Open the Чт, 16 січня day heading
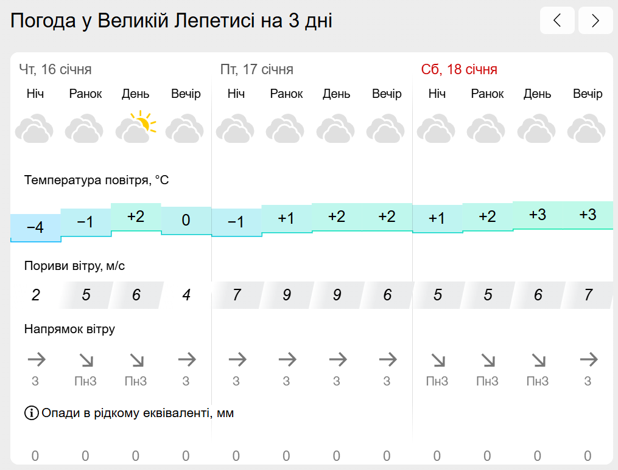This screenshot has width=618, height=470. pos(55,69)
